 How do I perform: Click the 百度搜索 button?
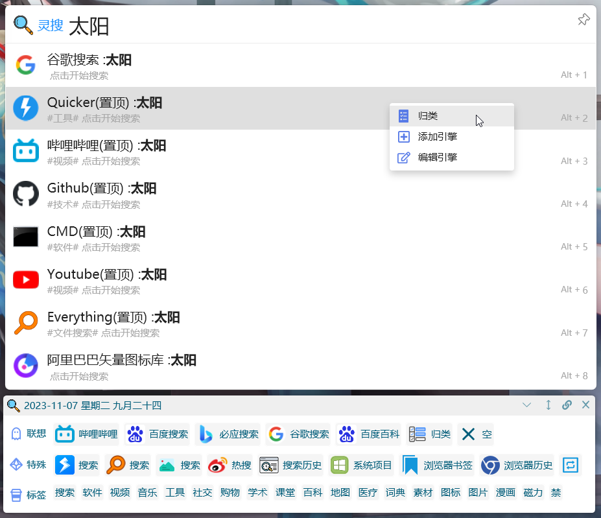tap(157, 434)
